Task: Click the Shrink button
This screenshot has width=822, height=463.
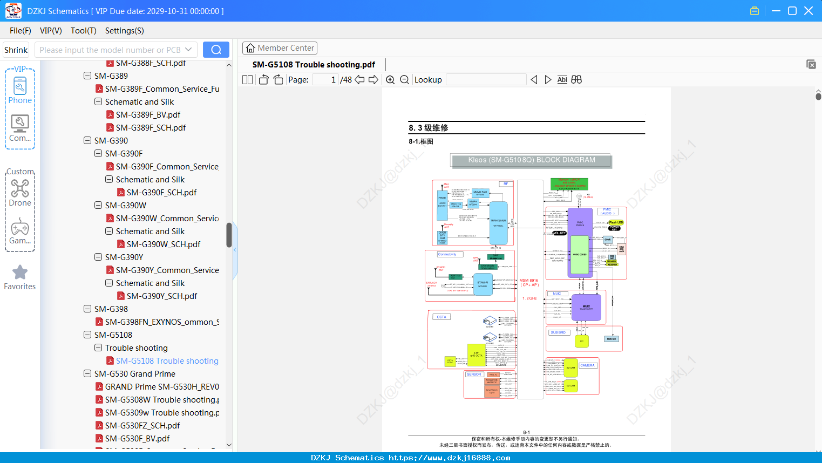Action: tap(16, 50)
